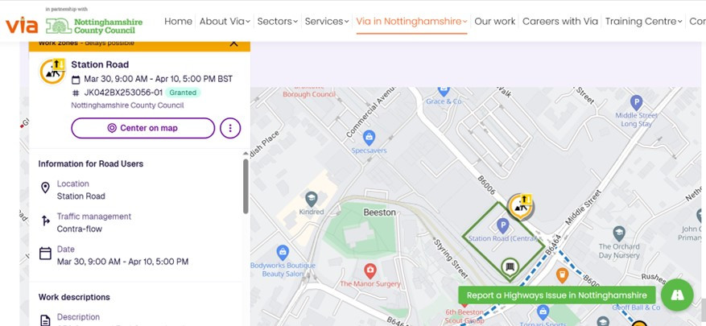706x326 pixels.
Task: Click the roadworks marker icon on map
Action: [x=522, y=206]
